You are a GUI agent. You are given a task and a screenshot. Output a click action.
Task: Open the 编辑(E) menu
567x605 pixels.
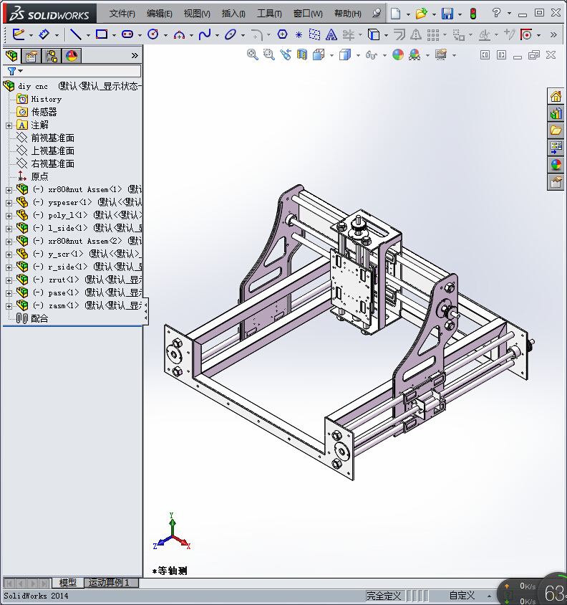pyautogui.click(x=159, y=14)
